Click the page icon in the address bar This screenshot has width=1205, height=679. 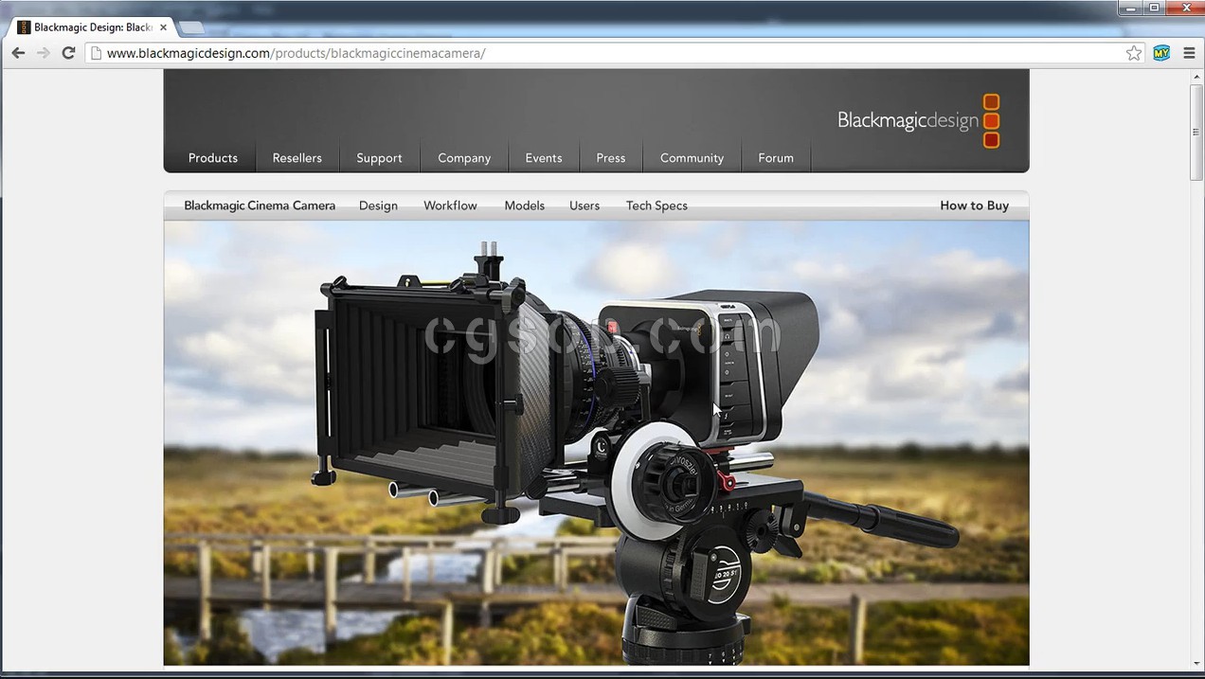(x=95, y=53)
